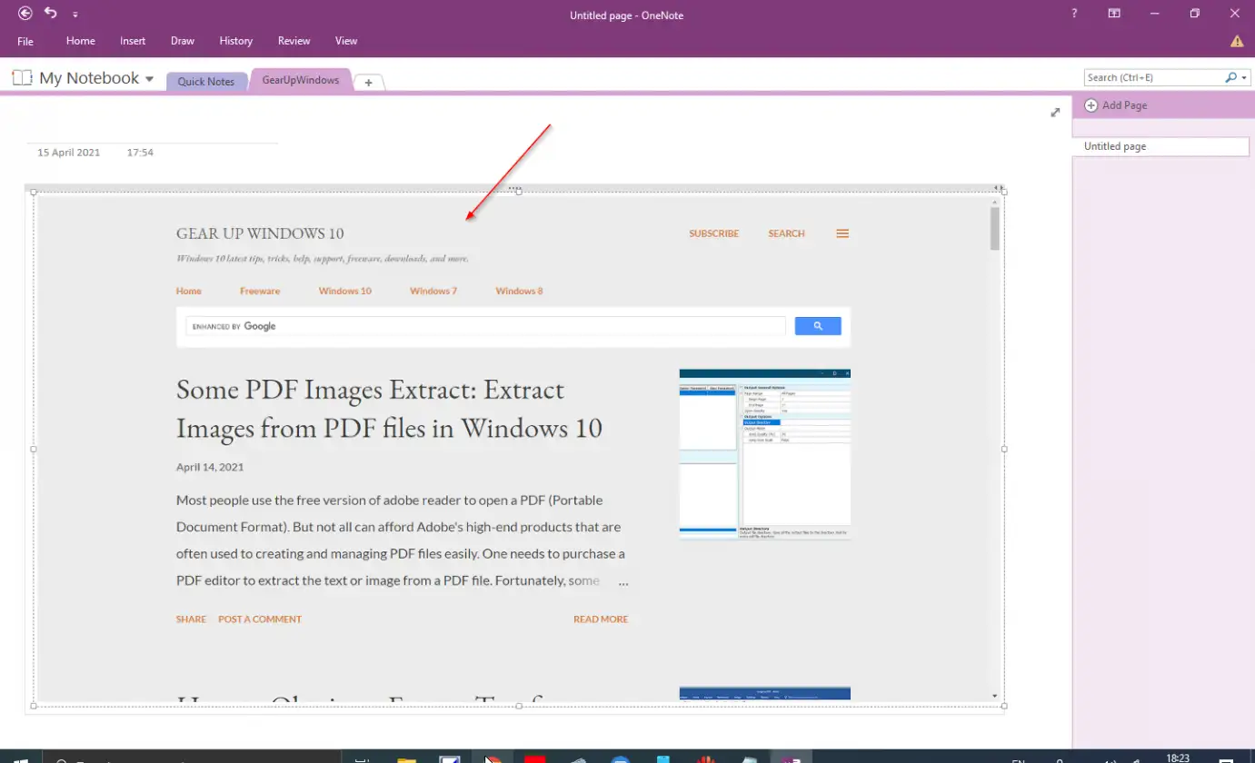Click Some PDF Images Extract article title
1255x763 pixels.
(x=389, y=408)
